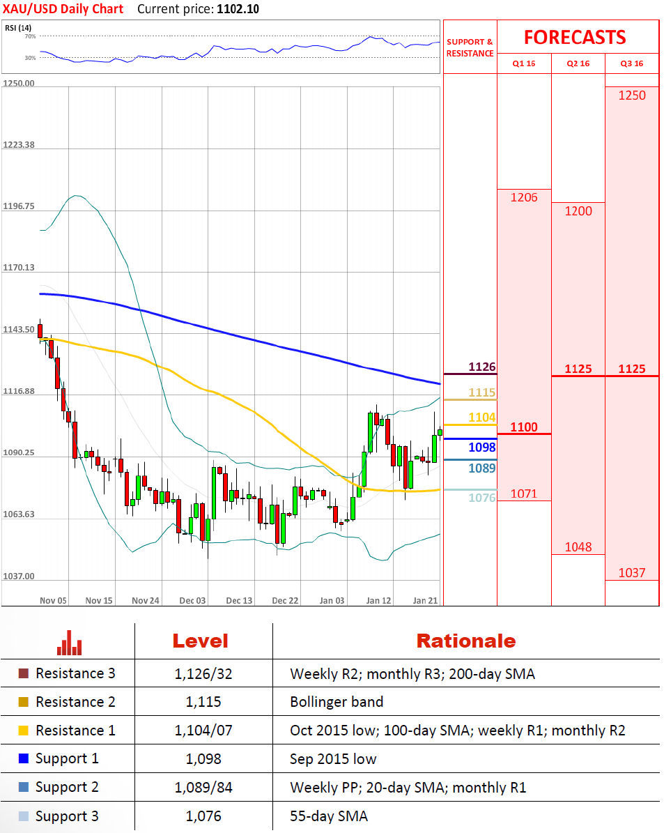Click the Level column header
The image size is (664, 833).
(200, 641)
